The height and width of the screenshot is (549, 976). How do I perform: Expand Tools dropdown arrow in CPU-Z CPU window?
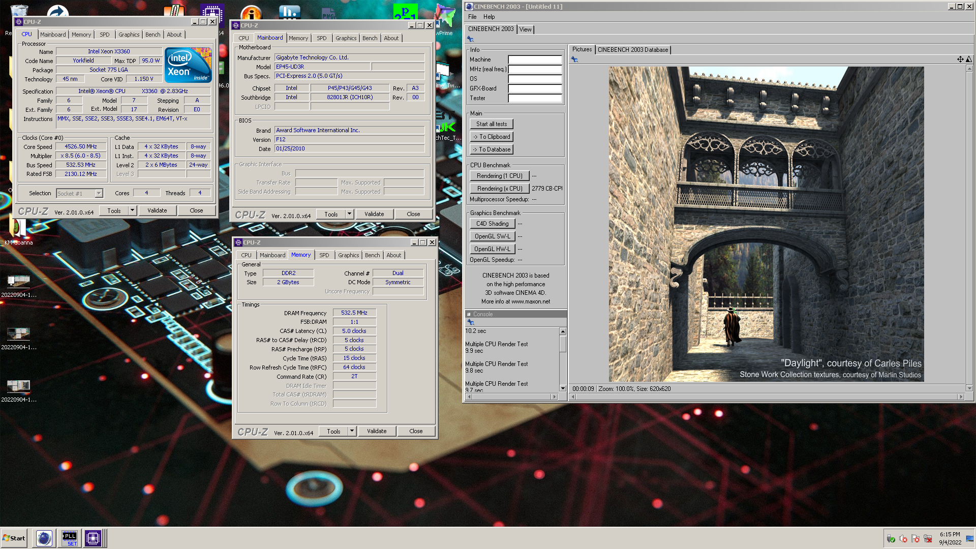pos(132,210)
